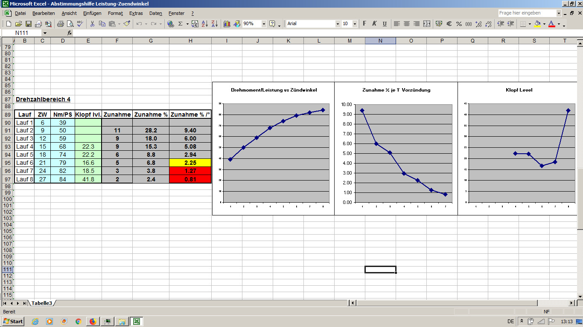Open the zoom 90% dropdown
The width and height of the screenshot is (583, 327).
point(264,24)
